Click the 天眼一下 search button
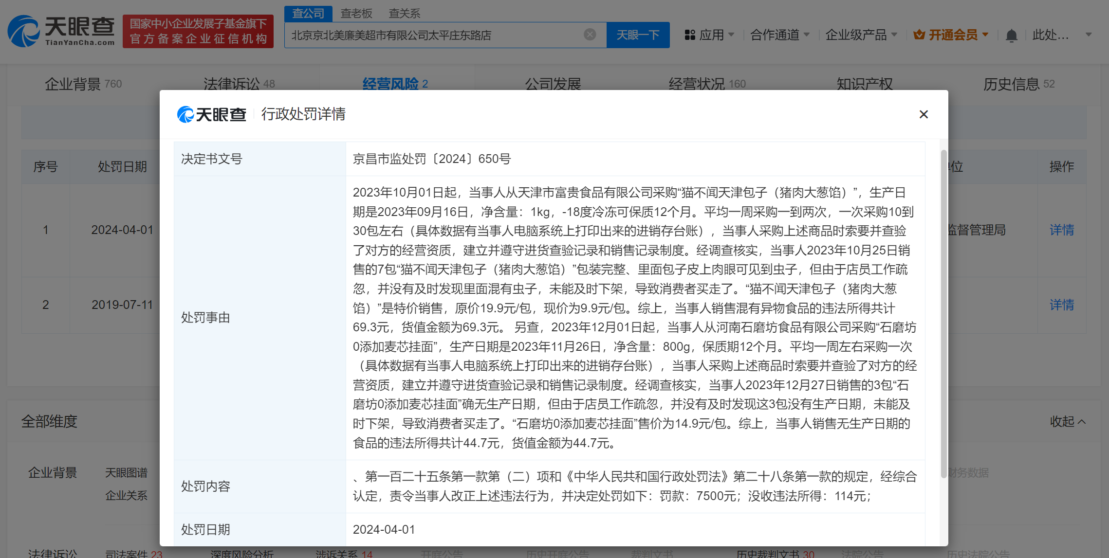 (x=638, y=35)
